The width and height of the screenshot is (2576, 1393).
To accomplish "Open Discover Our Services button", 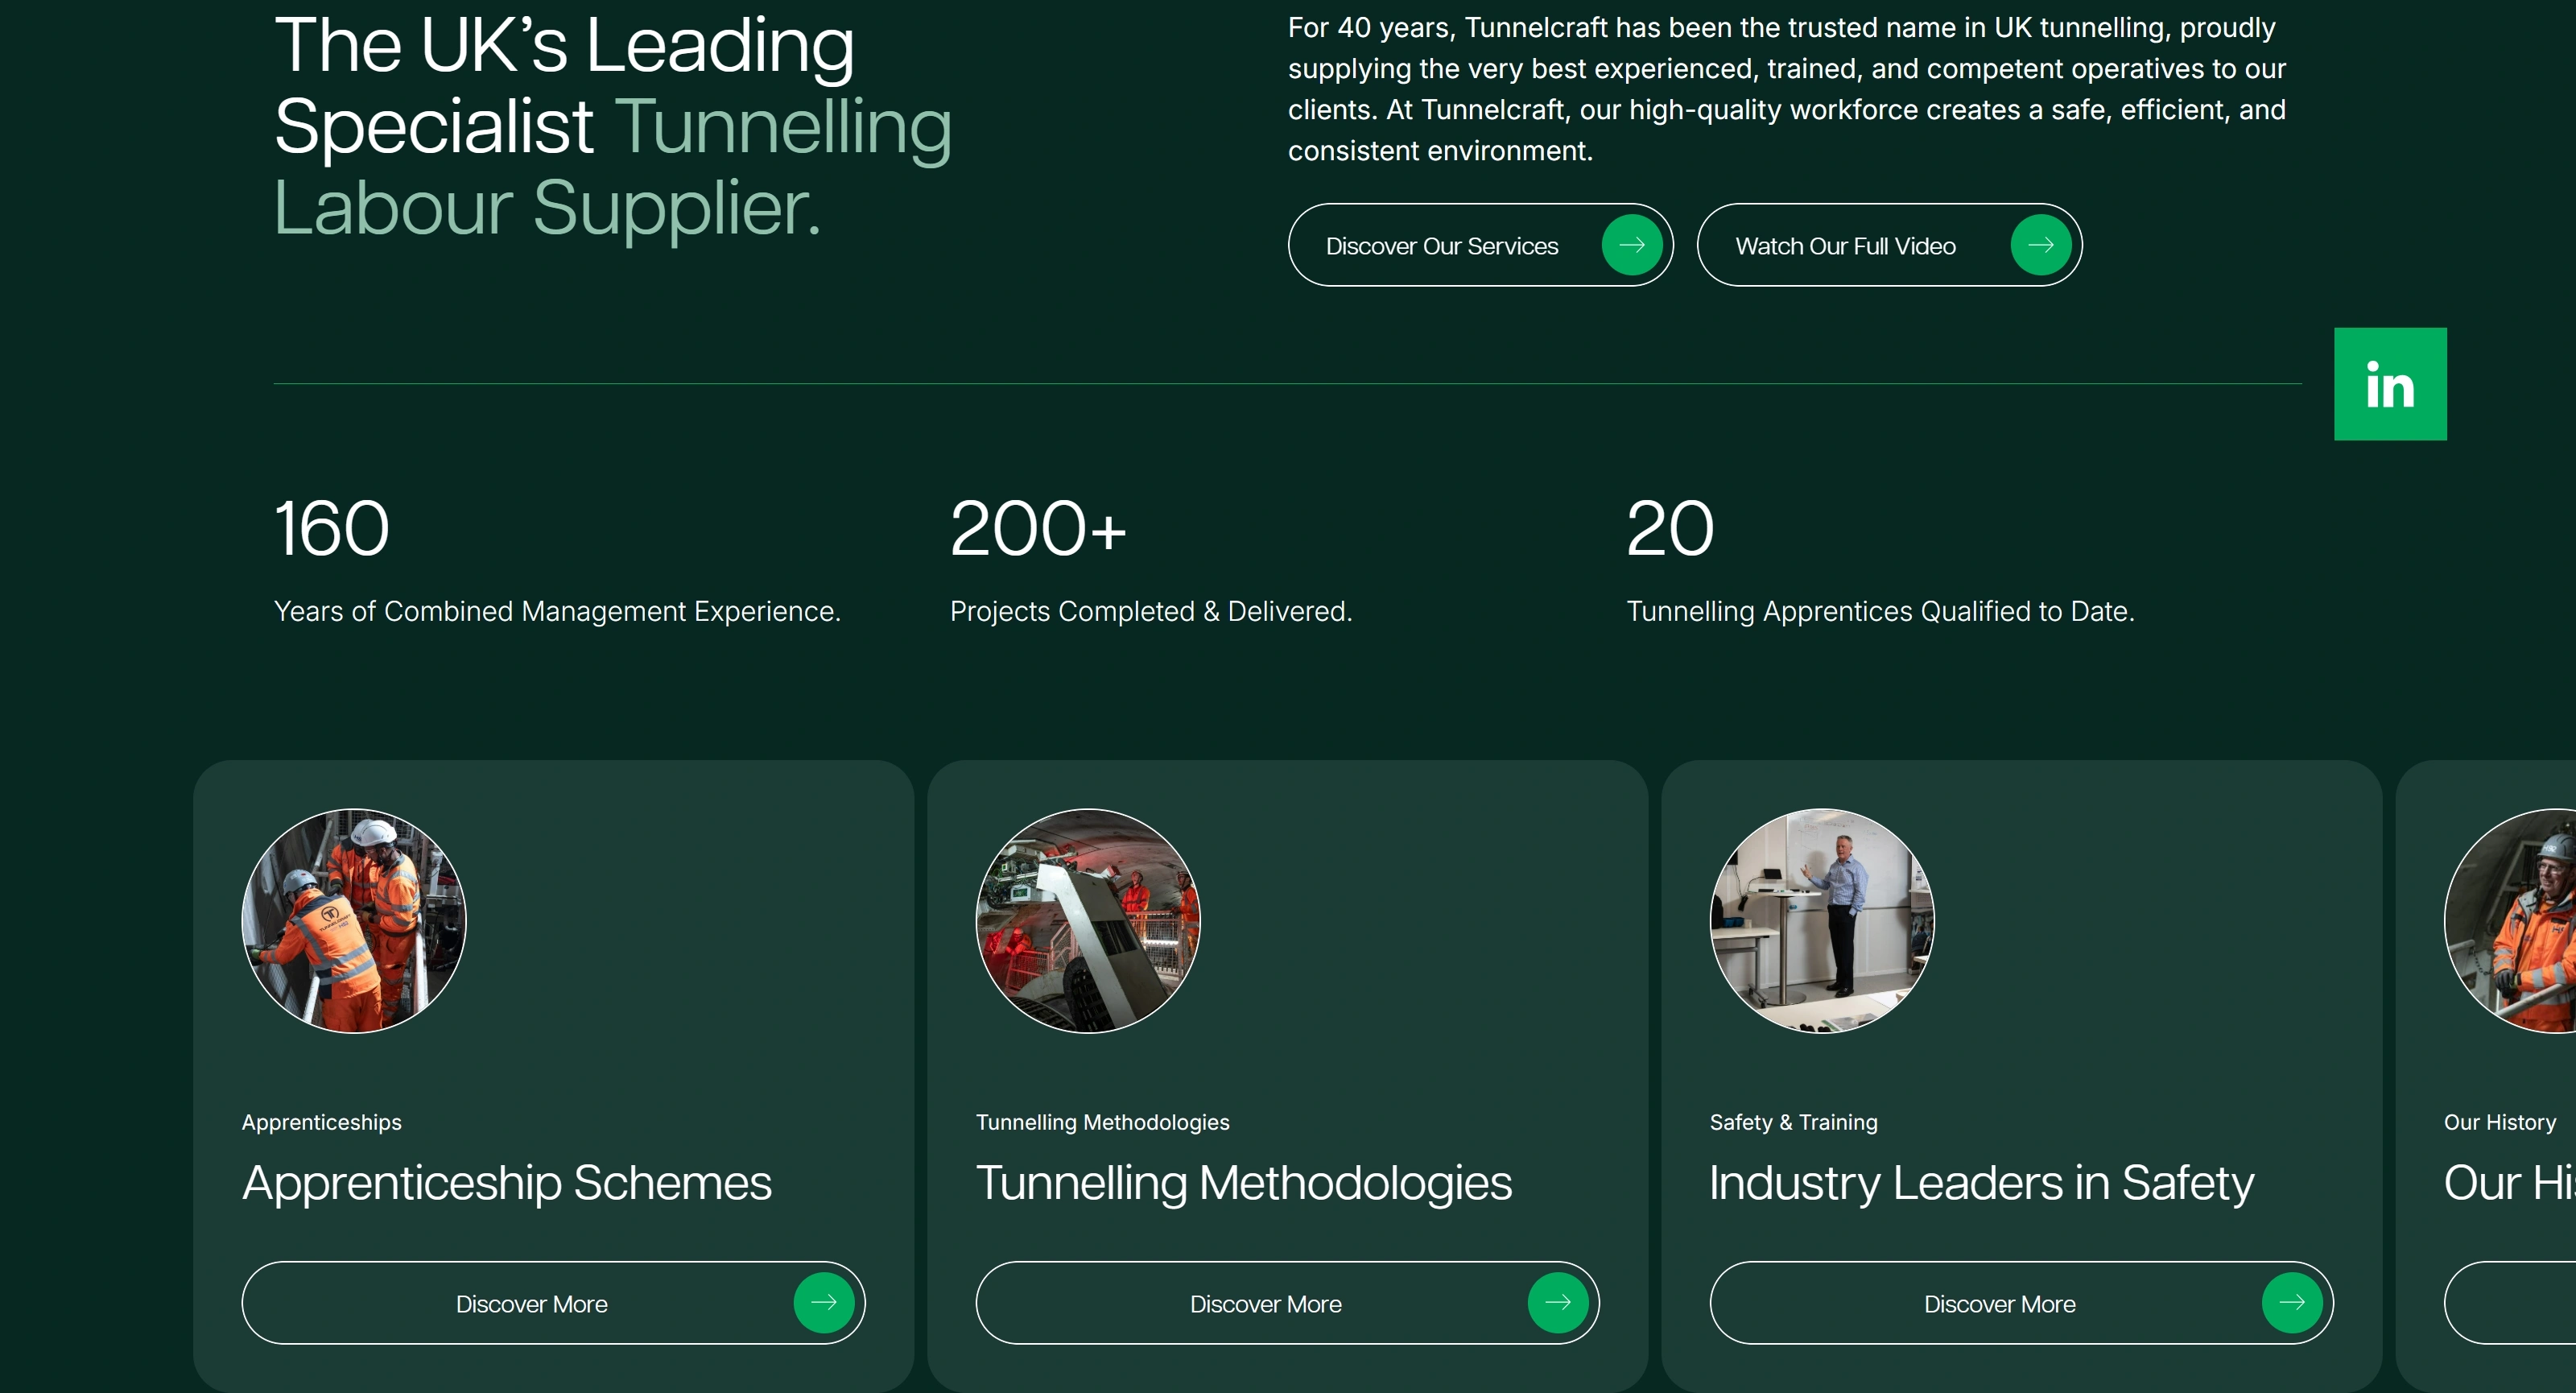I will pyautogui.click(x=1480, y=245).
